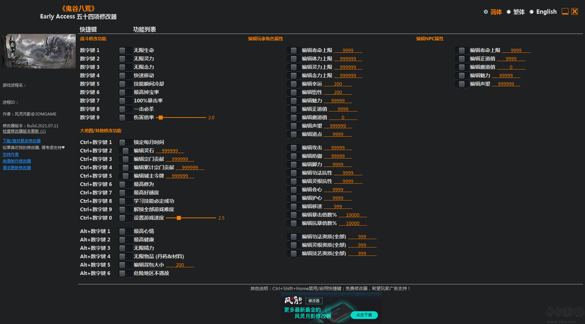Image resolution: width=585 pixels, height=324 pixels.
Task: Open 申请制作修改器 link
Action: 17,161
